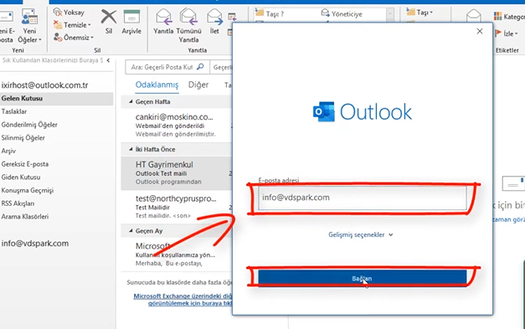The image size is (525, 329).
Task: Open the Taşı move dropdown
Action: click(419, 13)
